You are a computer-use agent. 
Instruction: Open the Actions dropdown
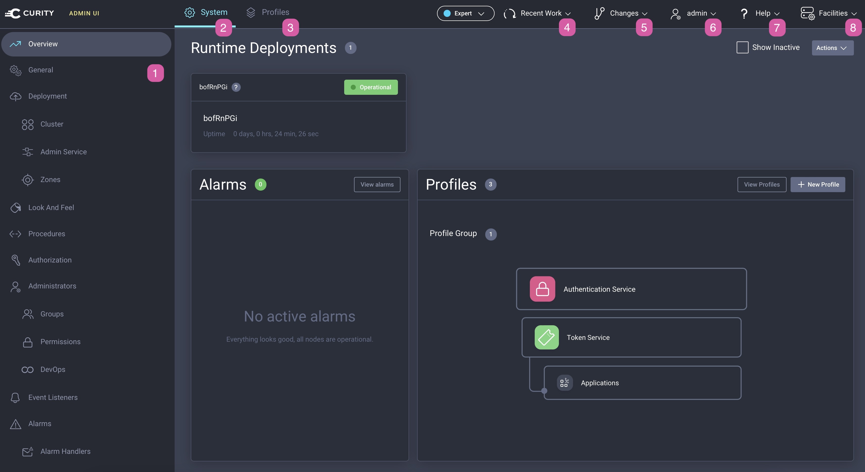tap(832, 48)
